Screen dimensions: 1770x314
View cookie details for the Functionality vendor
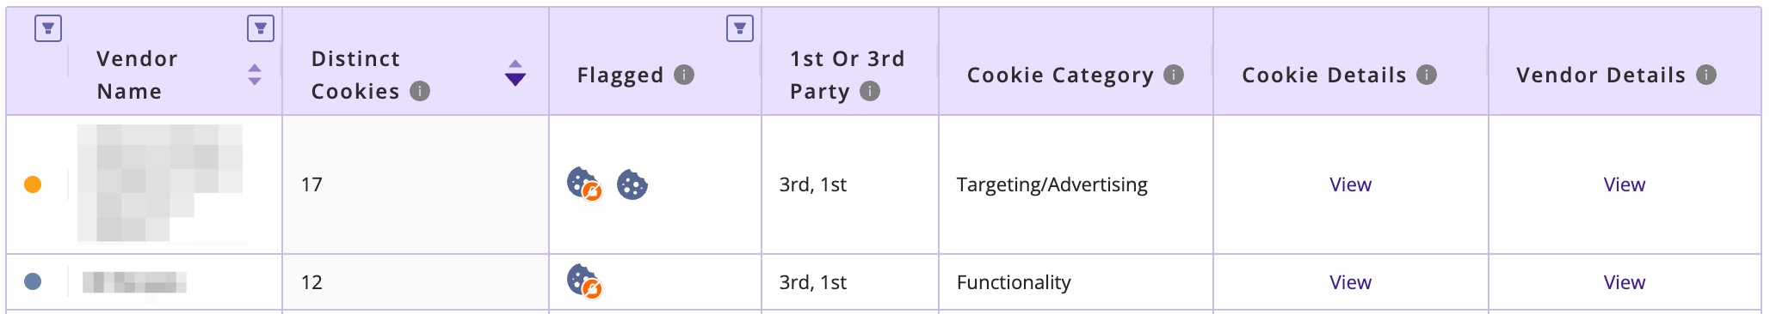[1350, 282]
